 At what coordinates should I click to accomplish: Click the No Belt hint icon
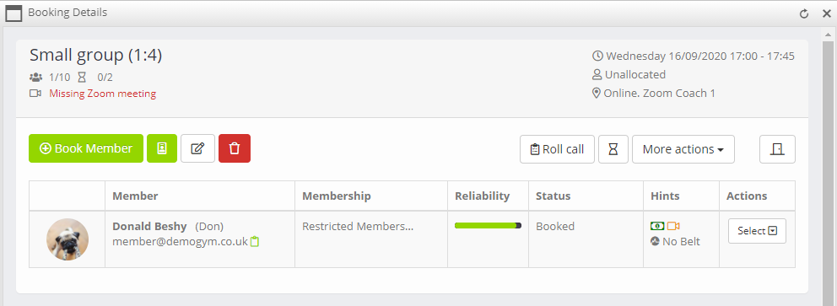pos(656,241)
